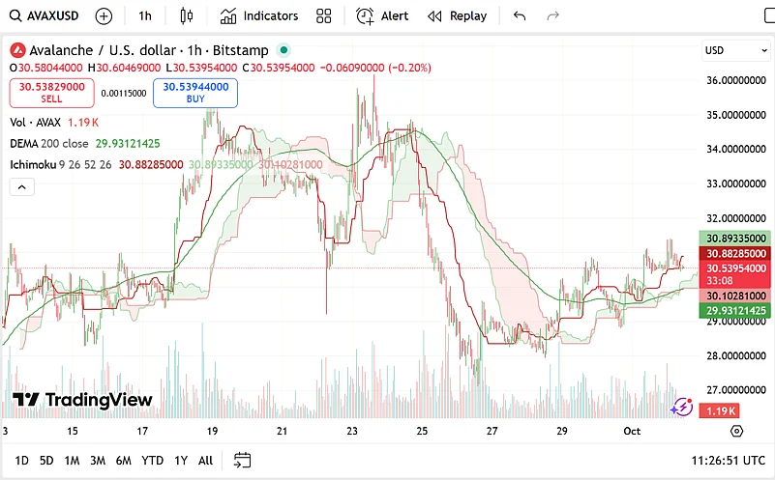775x480 pixels.
Task: Click the BUY price button
Action: tap(194, 93)
